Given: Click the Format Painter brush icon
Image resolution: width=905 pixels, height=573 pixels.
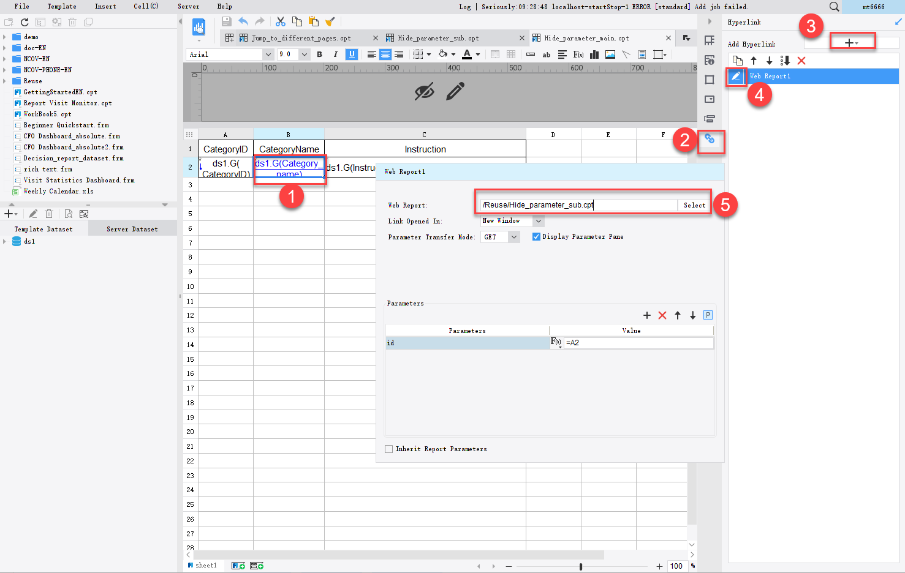Looking at the screenshot, I should tap(330, 21).
